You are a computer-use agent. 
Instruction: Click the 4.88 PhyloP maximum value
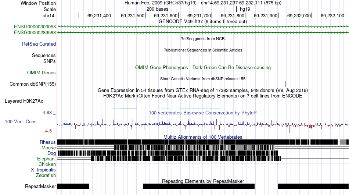click(47, 113)
